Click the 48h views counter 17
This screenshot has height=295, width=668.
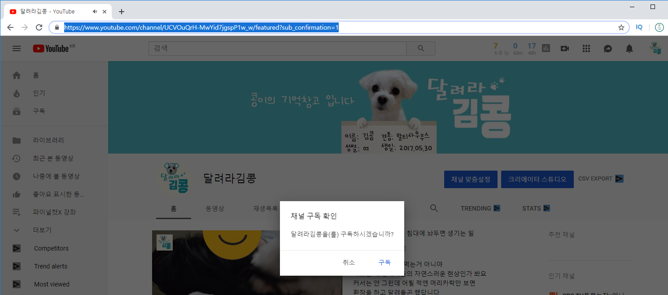tap(532, 46)
